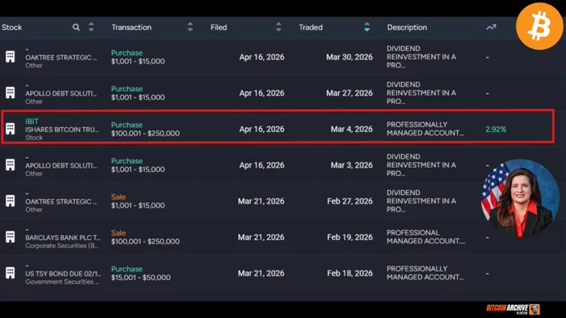This screenshot has width=566, height=318.
Task: Click the Transaction column header
Action: (x=132, y=27)
